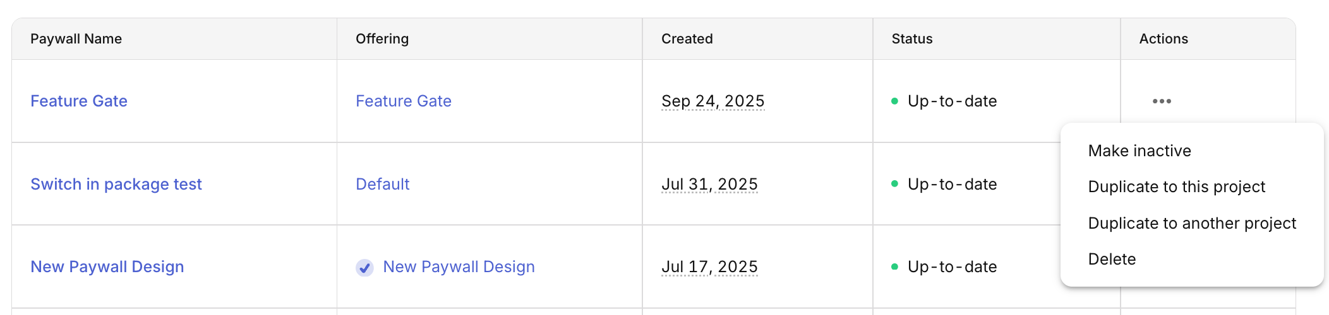Click the Sep 24, 2025 created date
Viewport: 1329px width, 315px height.
[x=713, y=101]
